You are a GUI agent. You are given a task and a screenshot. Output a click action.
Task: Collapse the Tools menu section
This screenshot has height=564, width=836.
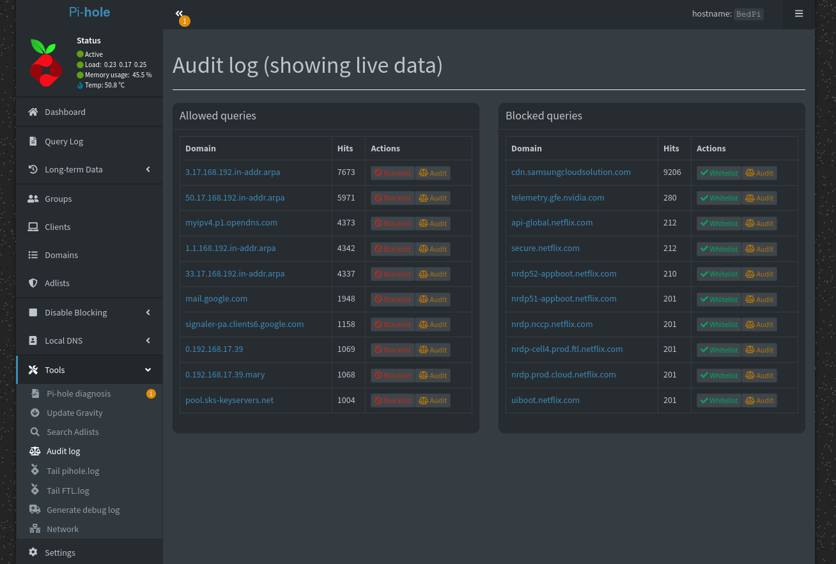coord(148,370)
